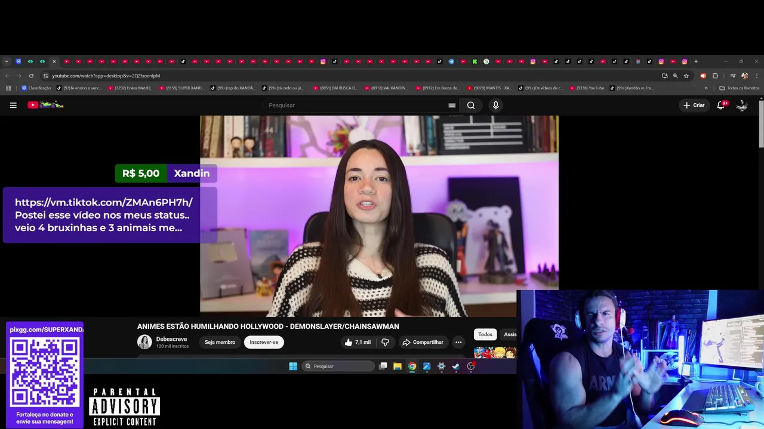Screen dimensions: 764x429
Task: Switch to the Telegram tab
Action: 451,61
